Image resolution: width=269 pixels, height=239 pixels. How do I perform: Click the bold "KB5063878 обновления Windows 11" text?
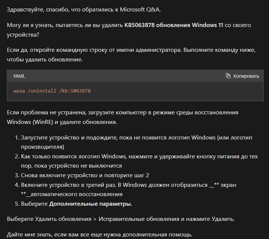(x=174, y=25)
